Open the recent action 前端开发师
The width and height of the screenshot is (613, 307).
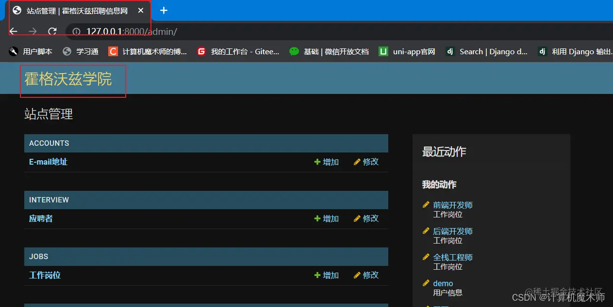(x=453, y=205)
